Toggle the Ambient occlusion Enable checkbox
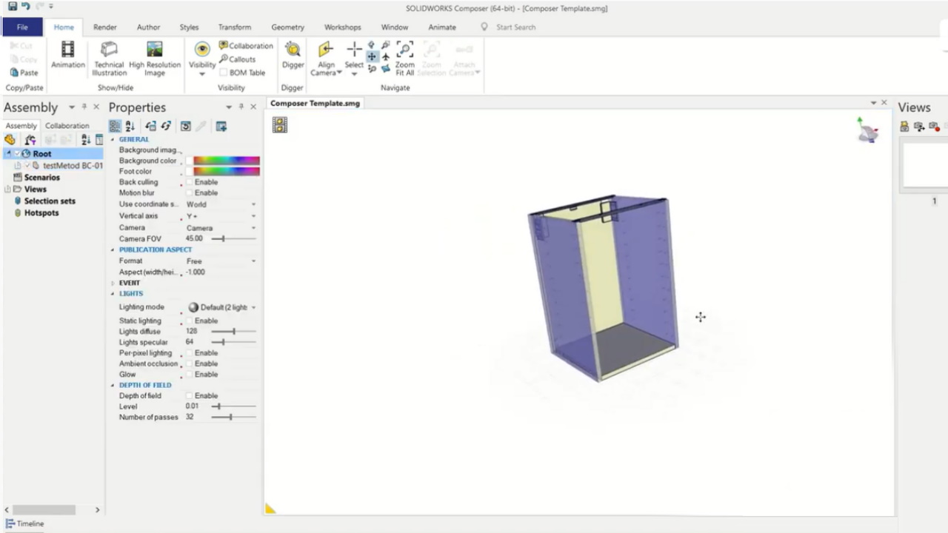 190,363
